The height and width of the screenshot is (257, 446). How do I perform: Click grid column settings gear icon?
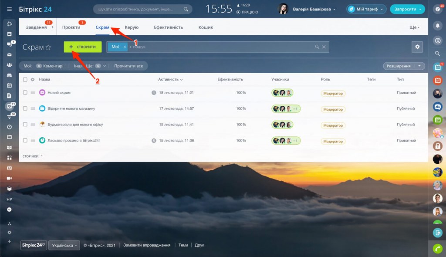[x=33, y=79]
